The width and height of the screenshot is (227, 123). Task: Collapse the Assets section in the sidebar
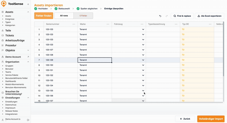click(28, 12)
